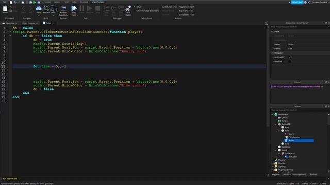Select the Baseplate item in Explorer
The width and height of the screenshot is (330, 185).
[x=284, y=147]
